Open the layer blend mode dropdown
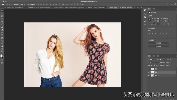The width and height of the screenshot is (177, 100). 153,63
